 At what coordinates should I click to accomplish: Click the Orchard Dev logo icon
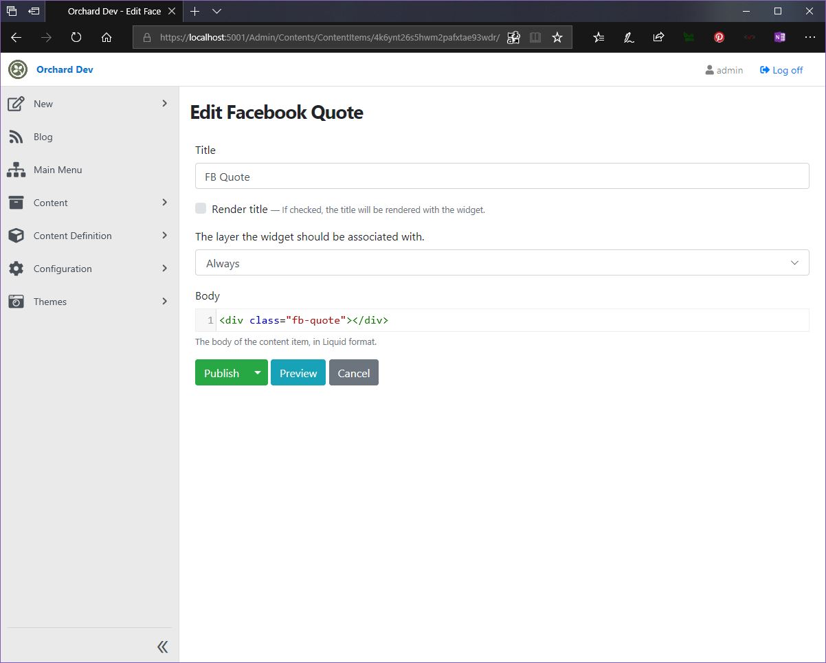(18, 69)
